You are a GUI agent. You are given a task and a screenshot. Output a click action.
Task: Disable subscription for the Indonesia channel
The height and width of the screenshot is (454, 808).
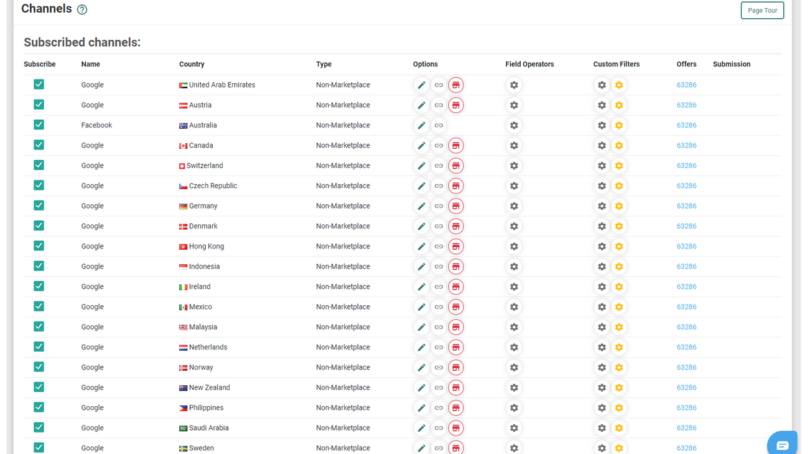pyautogui.click(x=39, y=265)
